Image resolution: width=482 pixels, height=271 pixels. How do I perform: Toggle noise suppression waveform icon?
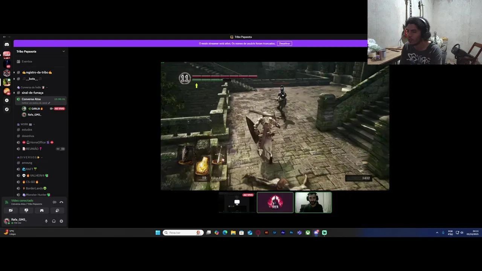tap(55, 202)
